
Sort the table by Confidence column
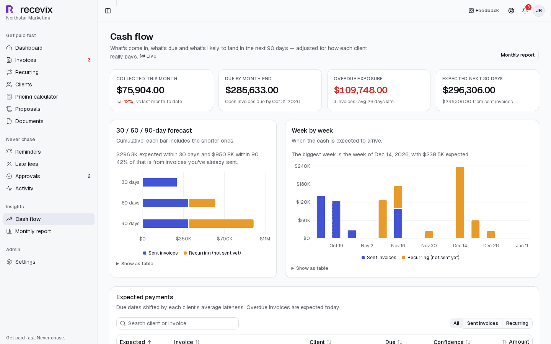452,342
